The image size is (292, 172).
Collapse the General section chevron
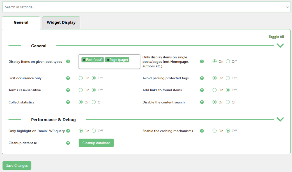click(x=280, y=46)
